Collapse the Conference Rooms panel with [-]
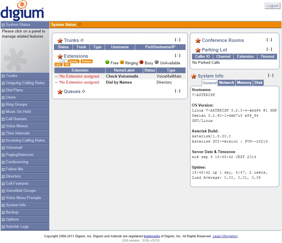The height and width of the screenshot is (243, 282). coord(269,40)
